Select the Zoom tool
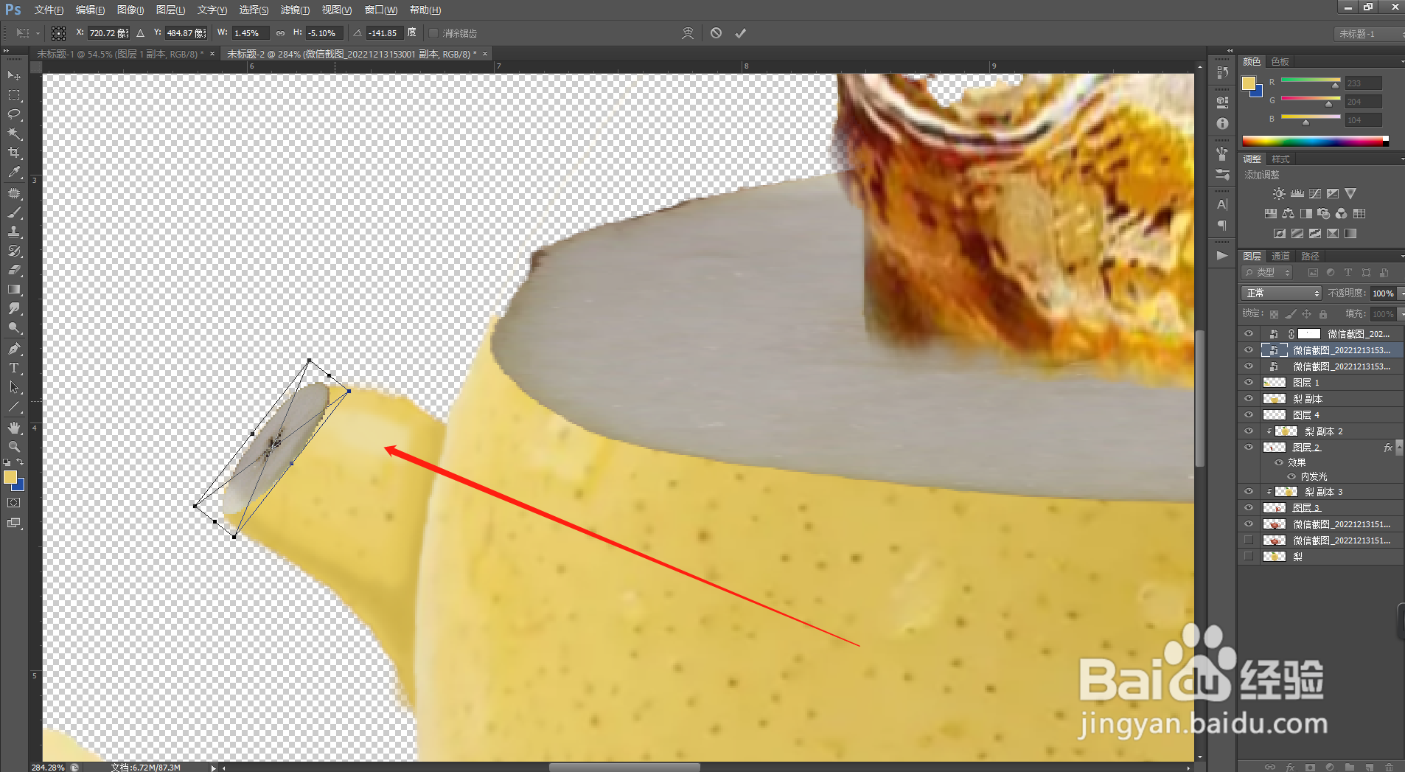 click(14, 447)
